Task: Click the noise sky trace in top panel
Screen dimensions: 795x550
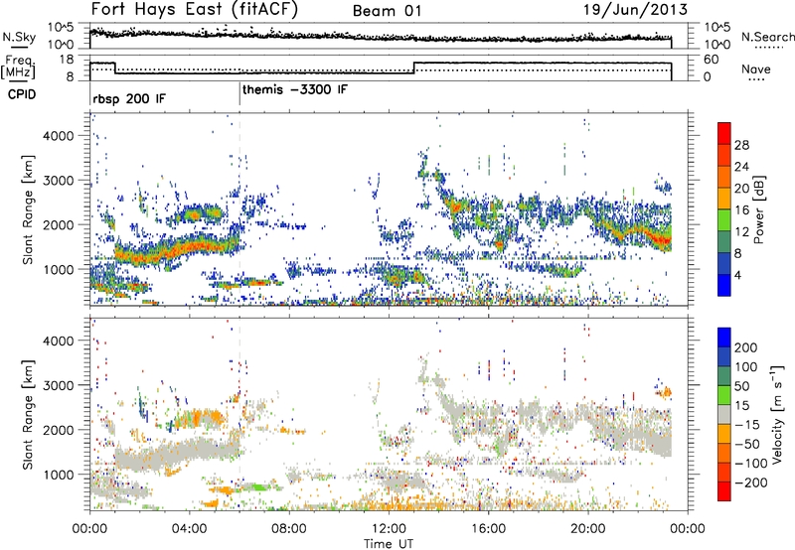Action: 381,37
